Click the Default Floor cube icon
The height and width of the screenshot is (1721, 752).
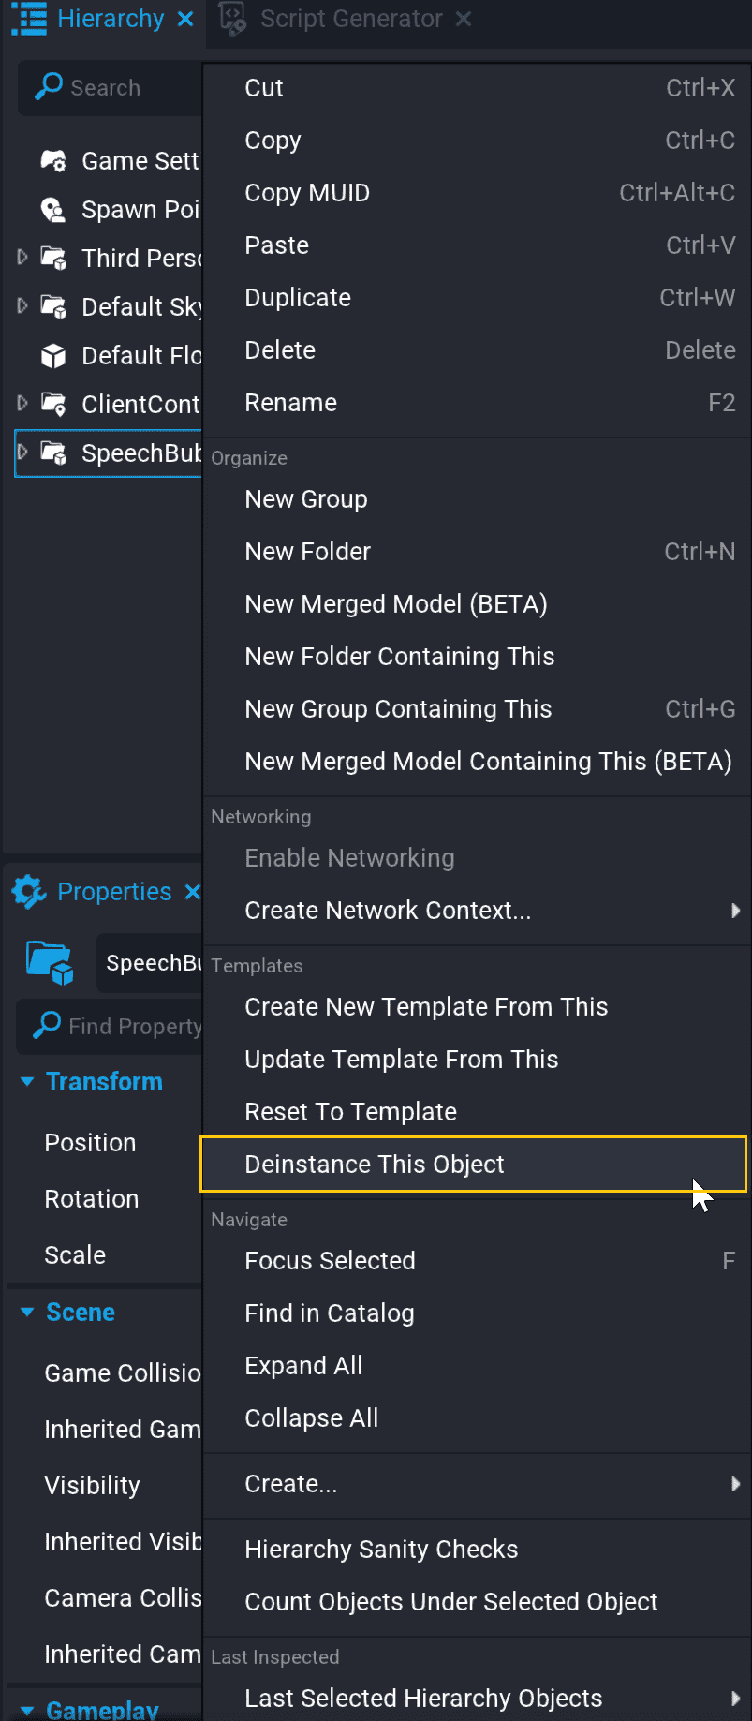tap(53, 355)
